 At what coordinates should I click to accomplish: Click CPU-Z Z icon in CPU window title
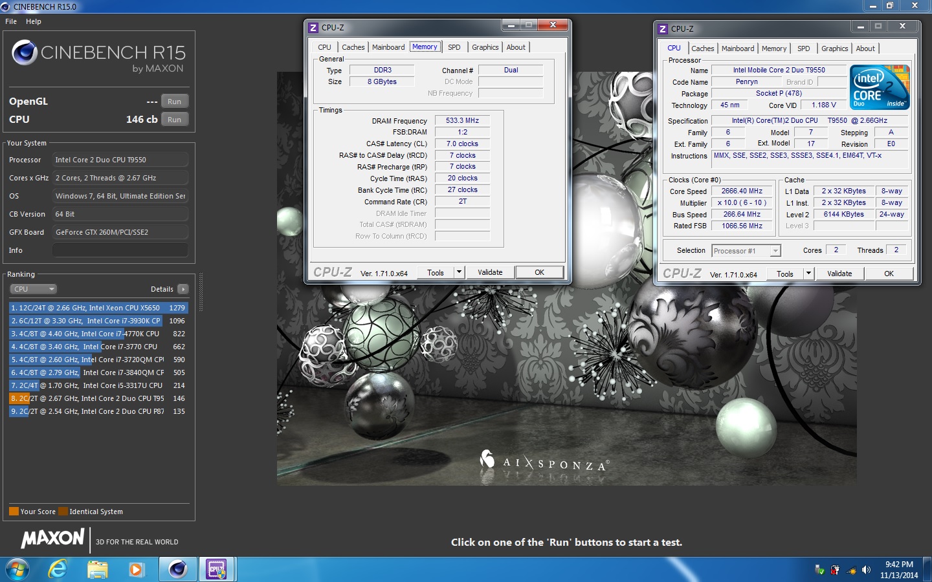coord(663,28)
